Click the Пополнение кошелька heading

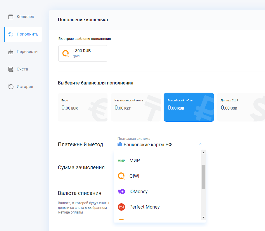click(83, 20)
